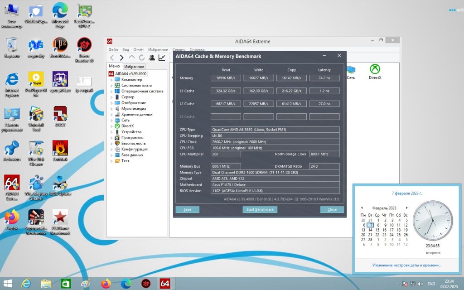Open date and time settings link
Screen dimensions: 464x290
[407, 265]
